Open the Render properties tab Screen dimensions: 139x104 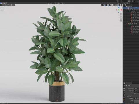pyautogui.click(x=124, y=88)
